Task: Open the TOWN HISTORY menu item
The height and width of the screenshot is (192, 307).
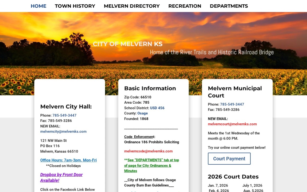Action: tap(75, 6)
